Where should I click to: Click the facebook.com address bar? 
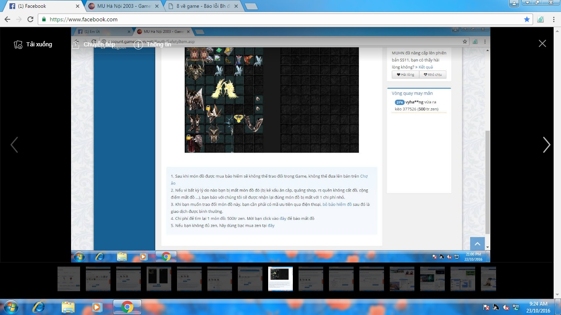coord(286,19)
